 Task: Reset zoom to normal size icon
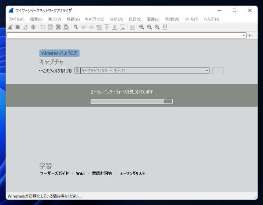[x=157, y=27]
